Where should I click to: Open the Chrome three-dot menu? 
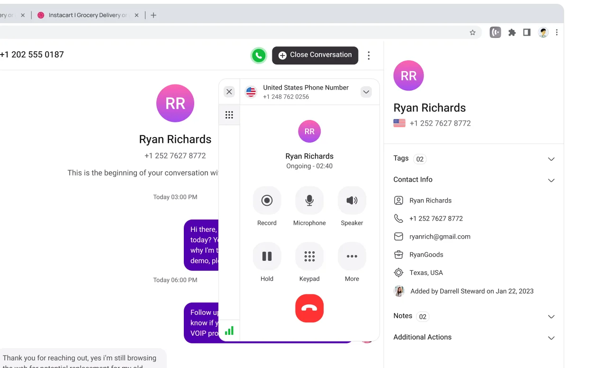click(x=557, y=32)
